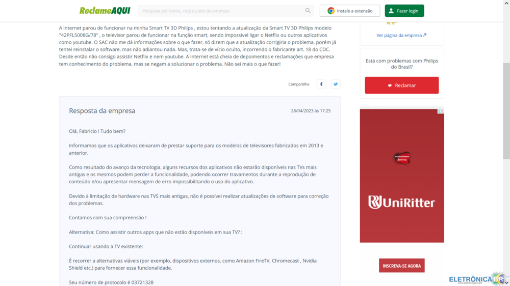Image resolution: width=510 pixels, height=286 pixels.
Task: Share the complaint on Facebook
Action: (321, 84)
